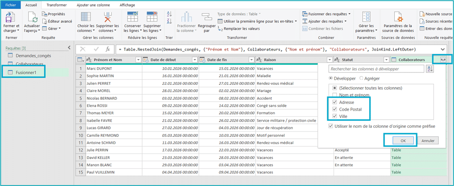Toggle use original column name as prefix
454x186 pixels.
tap(331, 126)
